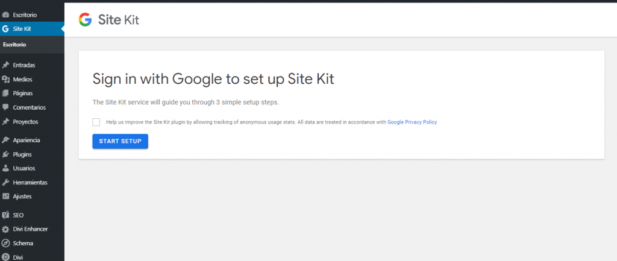
Task: Click the 'Sign in with Google' heading
Action: [x=213, y=79]
